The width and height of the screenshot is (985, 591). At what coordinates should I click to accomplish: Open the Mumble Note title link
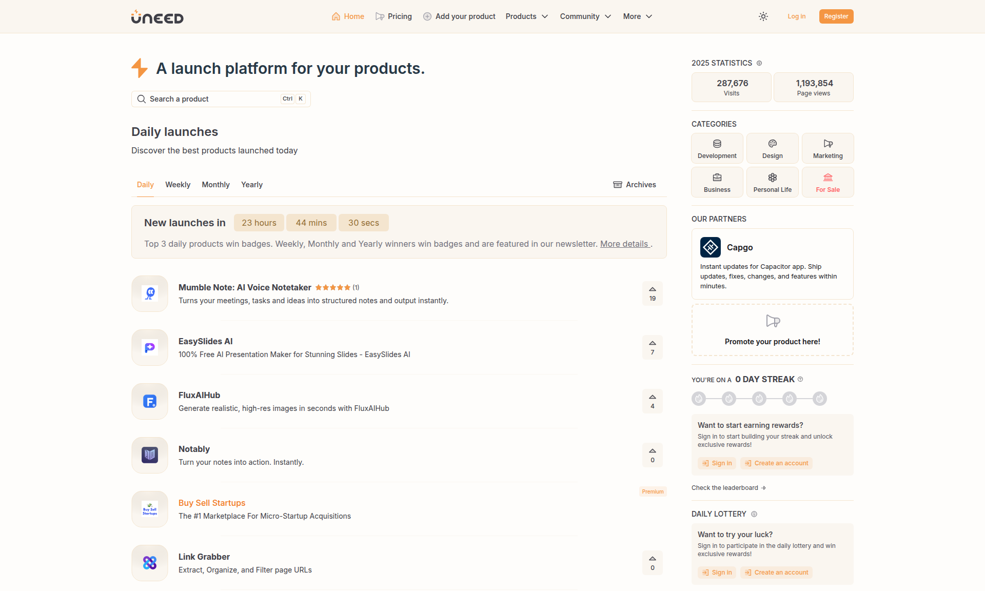[245, 287]
